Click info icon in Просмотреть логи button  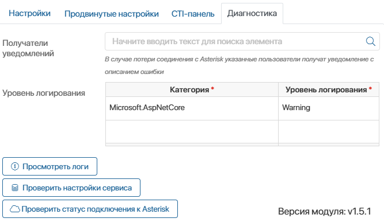click(15, 166)
